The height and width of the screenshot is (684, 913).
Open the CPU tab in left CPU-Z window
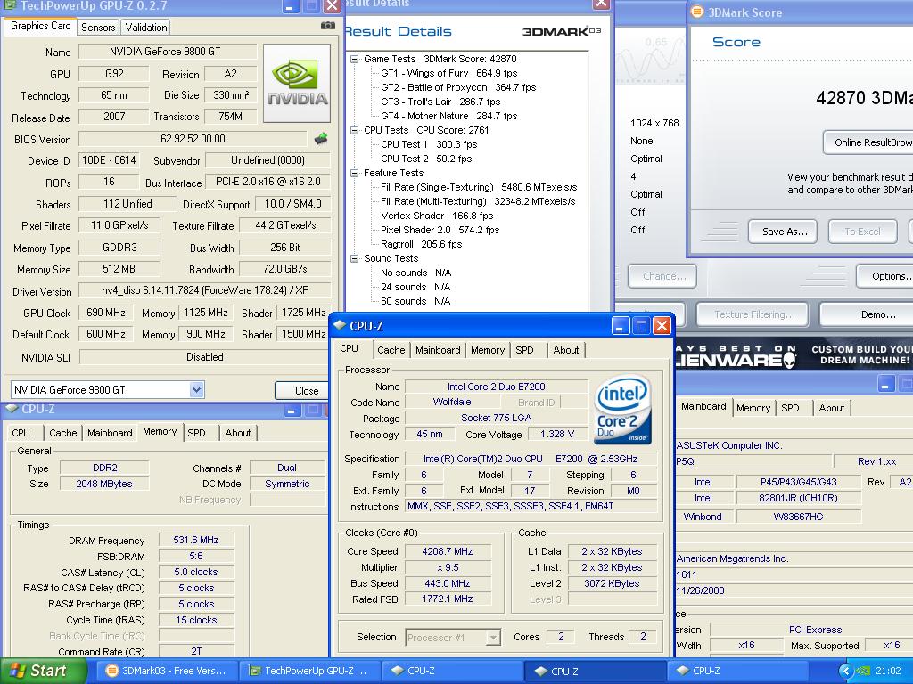click(x=21, y=433)
